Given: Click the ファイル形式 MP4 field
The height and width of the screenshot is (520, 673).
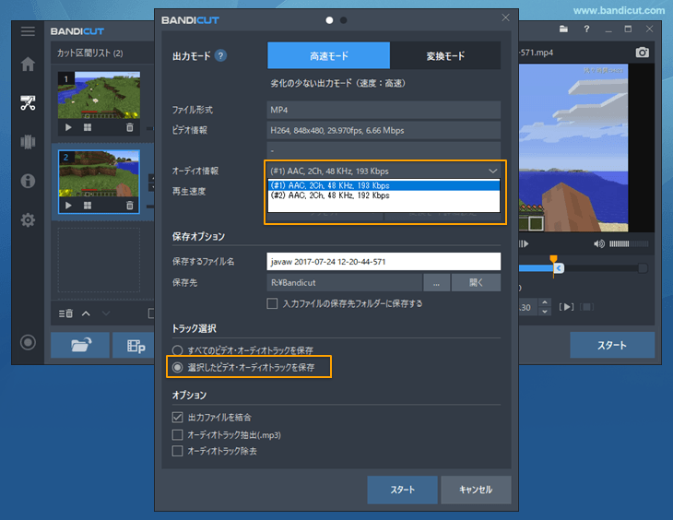Looking at the screenshot, I should coord(384,110).
